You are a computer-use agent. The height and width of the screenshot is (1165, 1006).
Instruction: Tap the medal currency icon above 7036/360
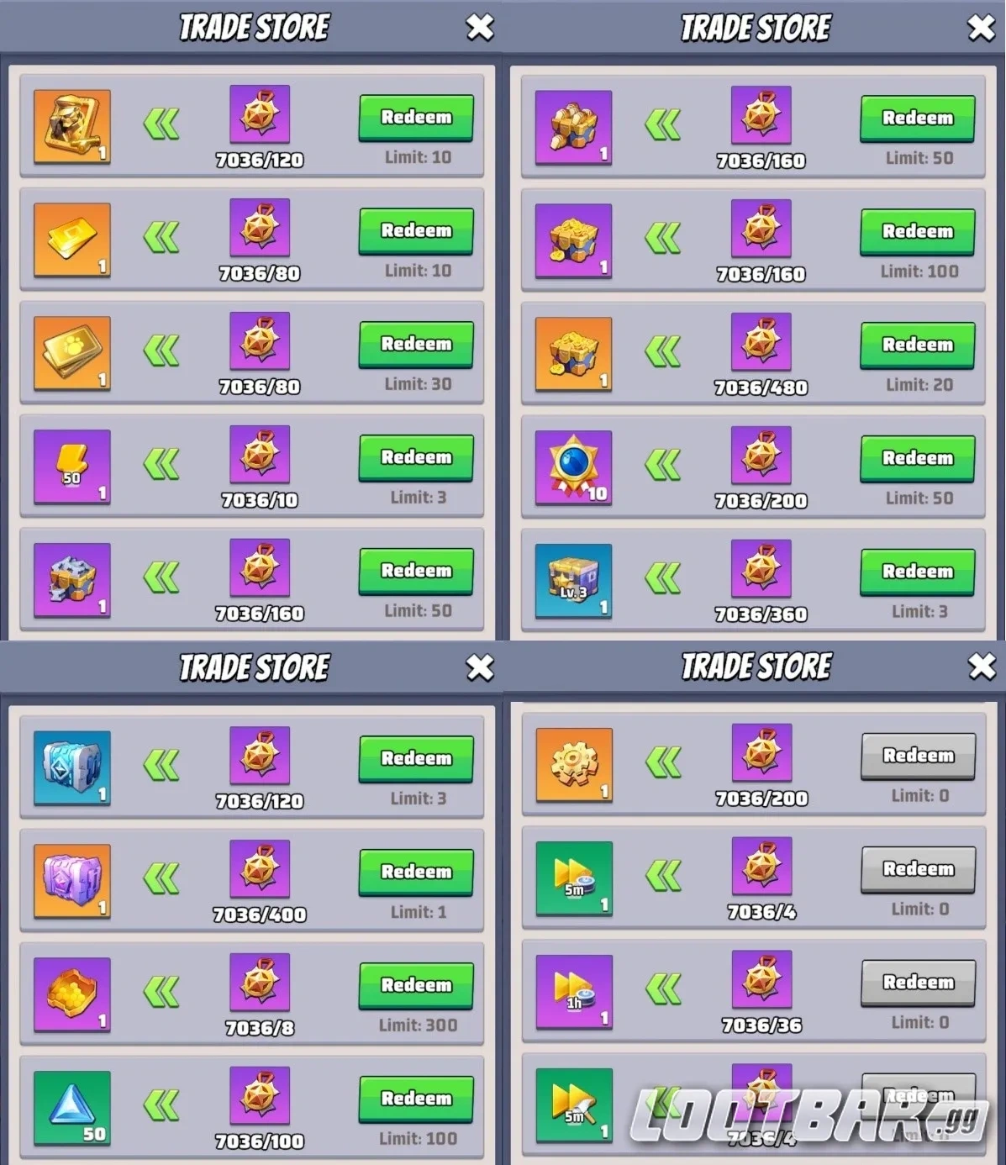tap(761, 569)
